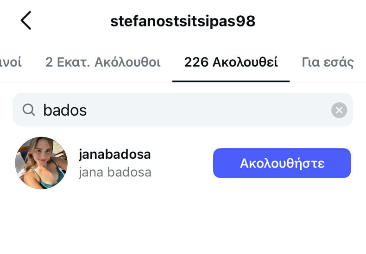366x254 pixels.
Task: Click the "226" following count number
Action: tap(196, 62)
